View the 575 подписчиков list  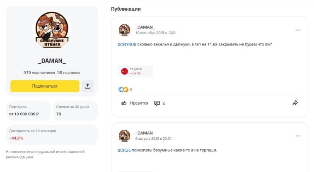pos(39,72)
